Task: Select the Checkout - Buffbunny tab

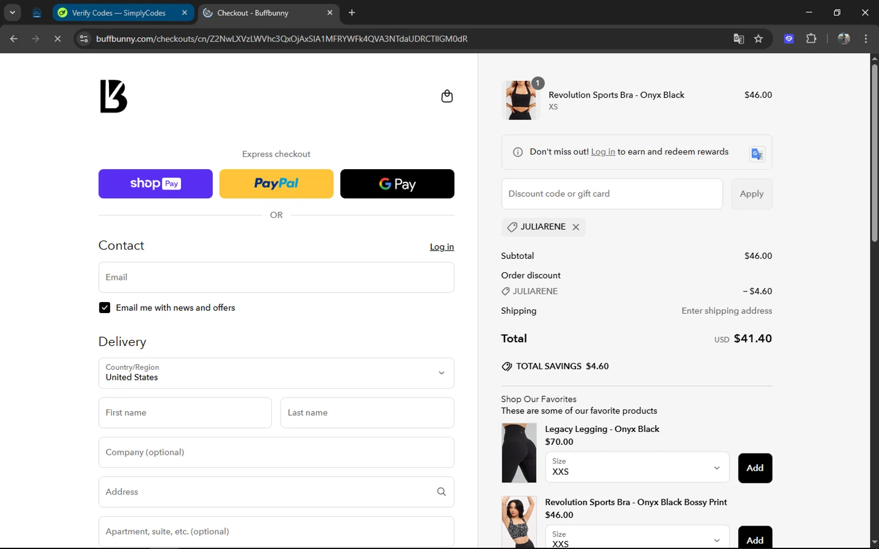Action: [x=268, y=12]
